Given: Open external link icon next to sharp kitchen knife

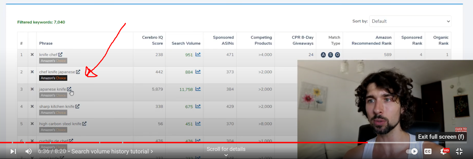Looking at the screenshot, I should coord(77,106).
